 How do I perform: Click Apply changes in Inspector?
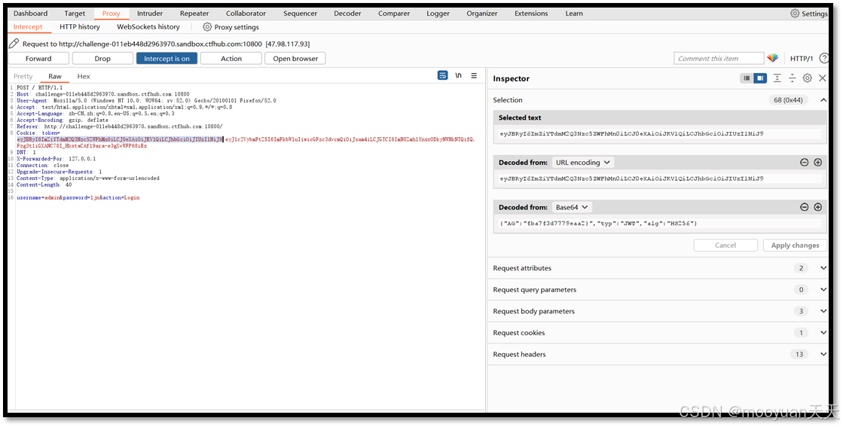tap(795, 245)
